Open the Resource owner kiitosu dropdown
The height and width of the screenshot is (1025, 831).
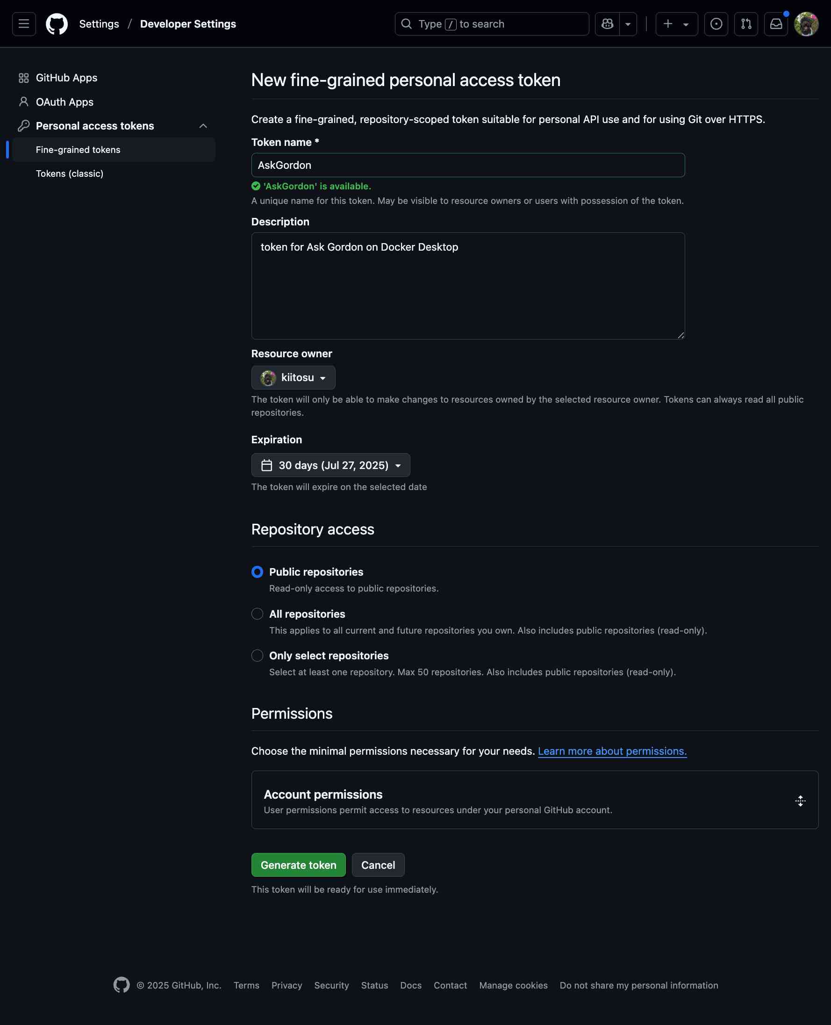tap(293, 377)
